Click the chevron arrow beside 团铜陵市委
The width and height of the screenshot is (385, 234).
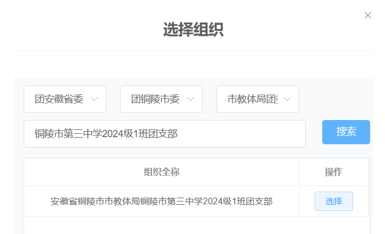(191, 99)
